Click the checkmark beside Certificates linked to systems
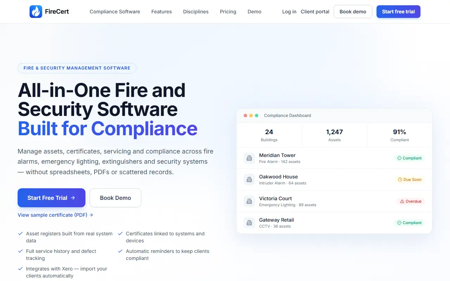The image size is (450, 281). click(120, 234)
